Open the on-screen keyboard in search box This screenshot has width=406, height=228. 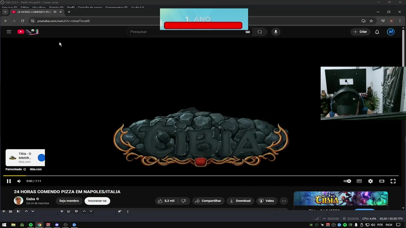tap(248, 32)
